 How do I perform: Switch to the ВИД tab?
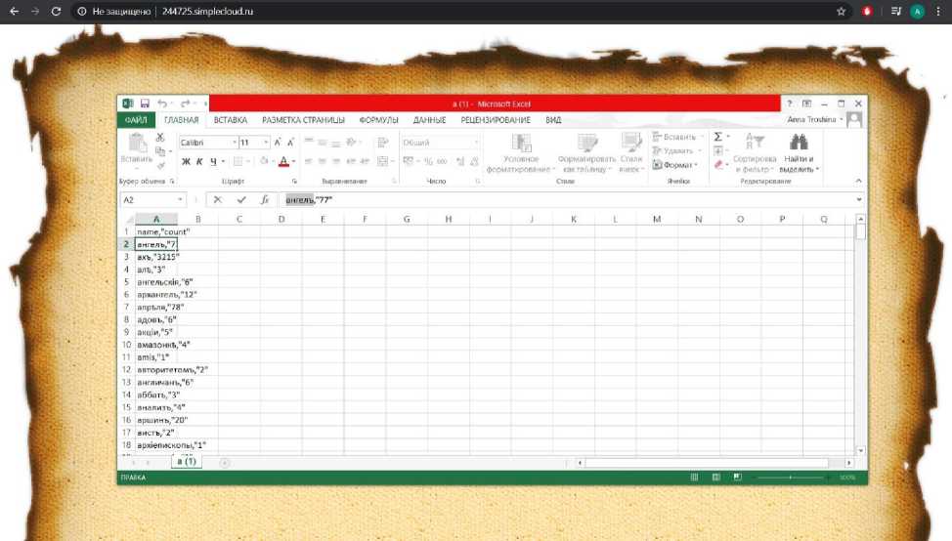coord(553,120)
